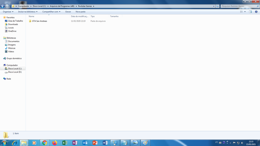260x146 pixels.
Task: Click the date 11/02/2020 22:19
Action: click(78, 21)
